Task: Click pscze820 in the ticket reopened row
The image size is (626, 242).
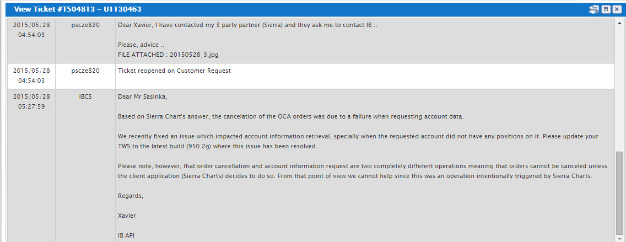Action: 85,71
